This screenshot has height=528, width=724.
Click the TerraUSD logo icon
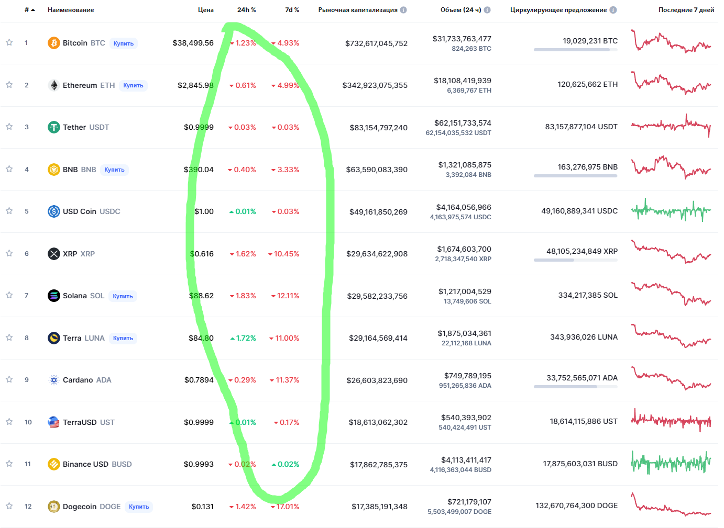coord(54,422)
